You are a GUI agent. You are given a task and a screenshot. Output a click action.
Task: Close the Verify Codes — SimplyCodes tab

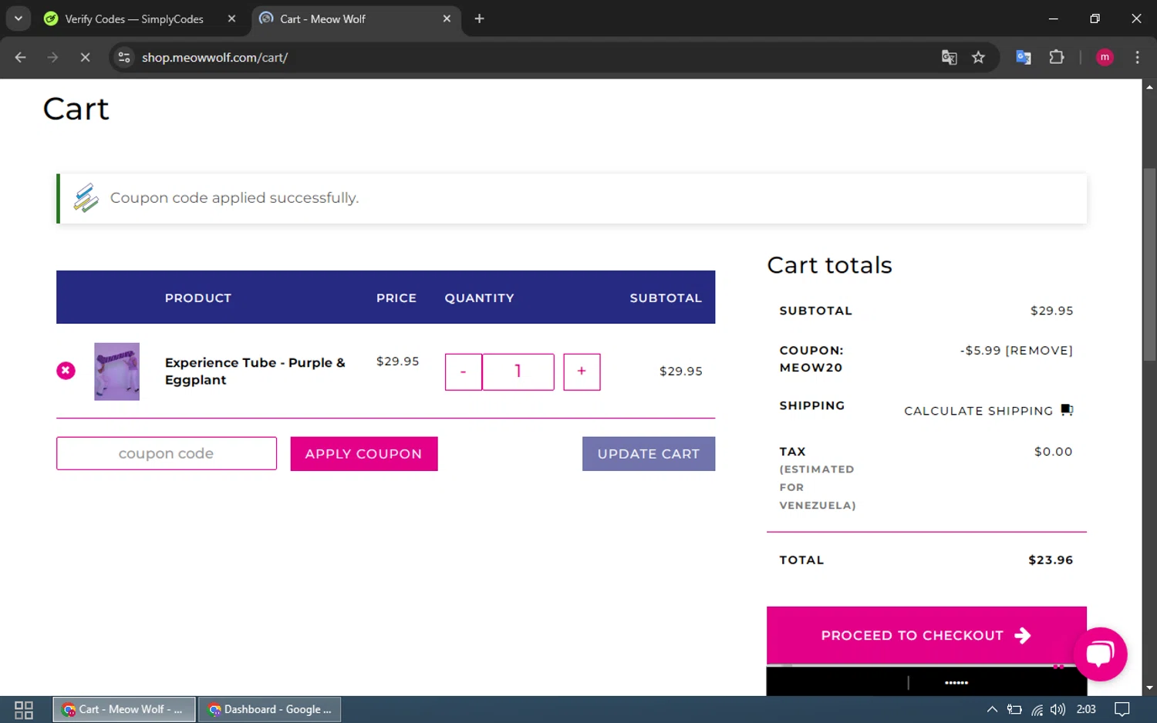point(231,18)
